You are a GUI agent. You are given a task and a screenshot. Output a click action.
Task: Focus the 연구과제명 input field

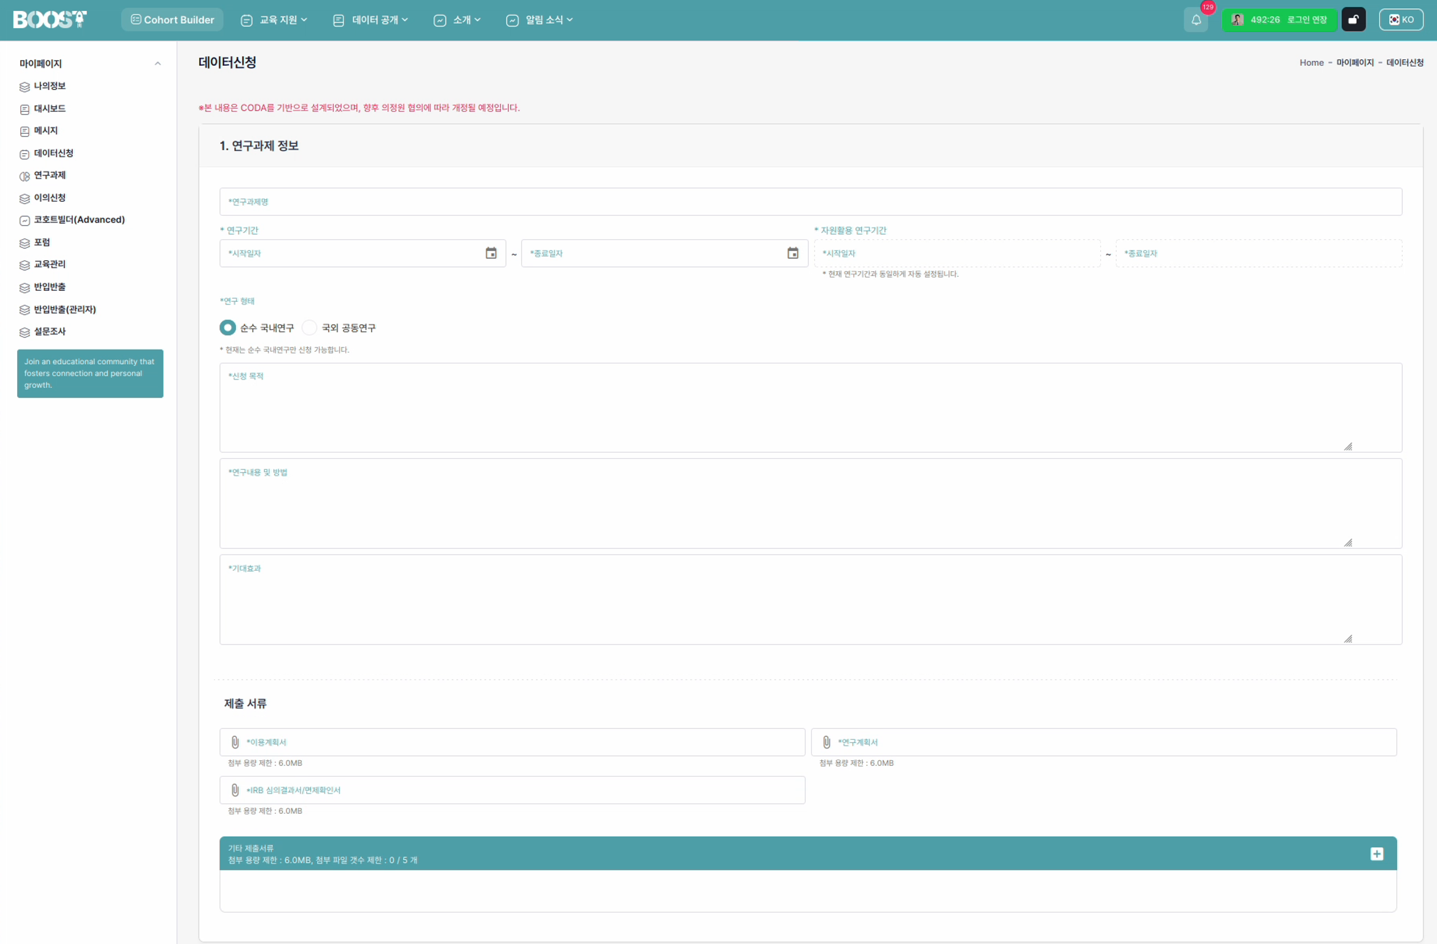(810, 202)
